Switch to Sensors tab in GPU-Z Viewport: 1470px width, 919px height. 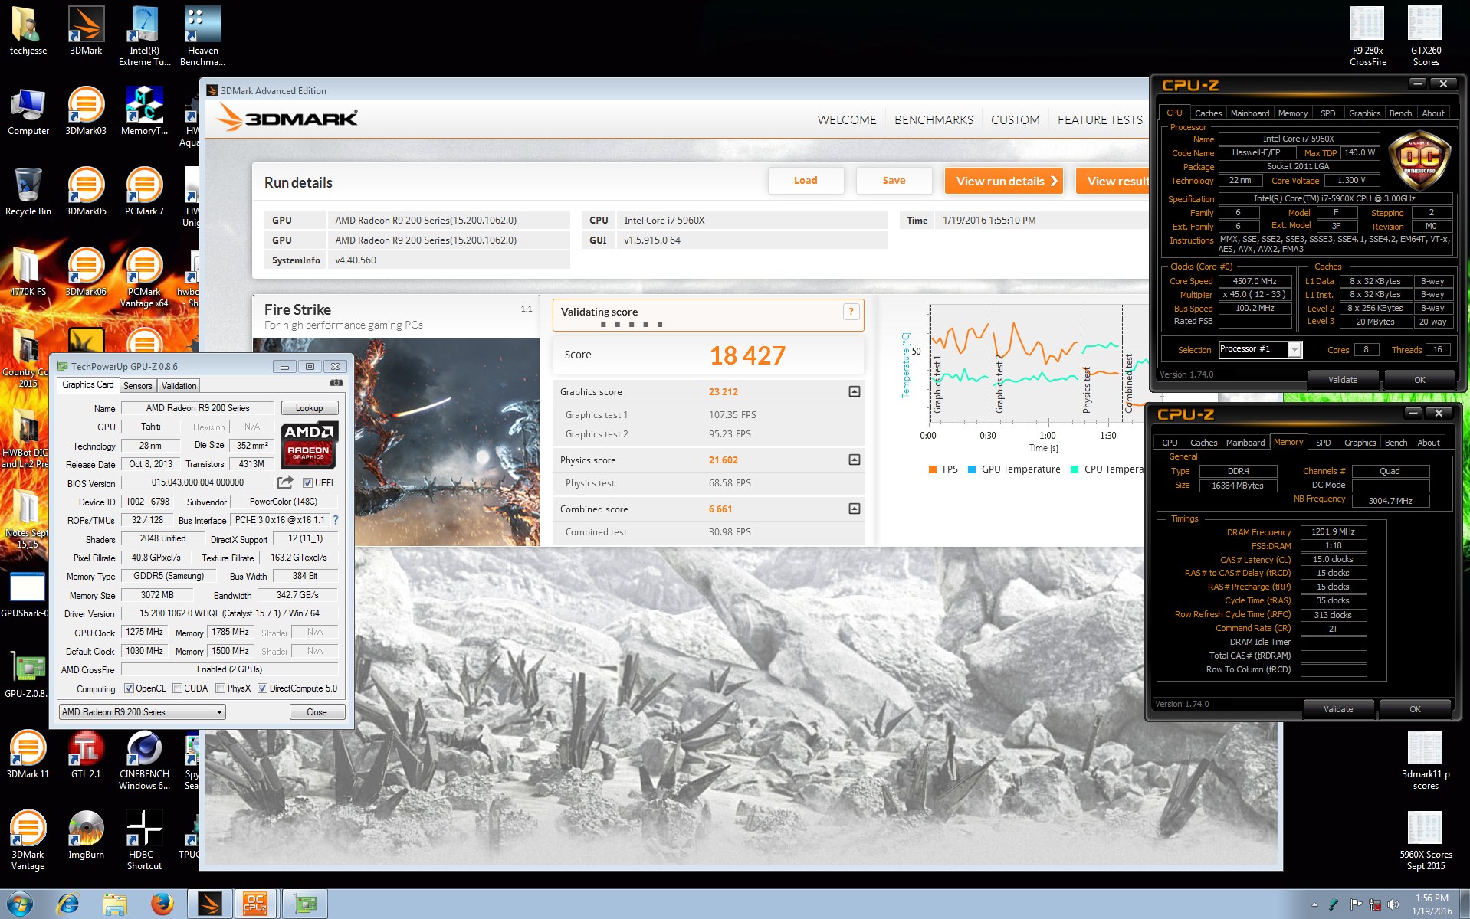point(138,386)
